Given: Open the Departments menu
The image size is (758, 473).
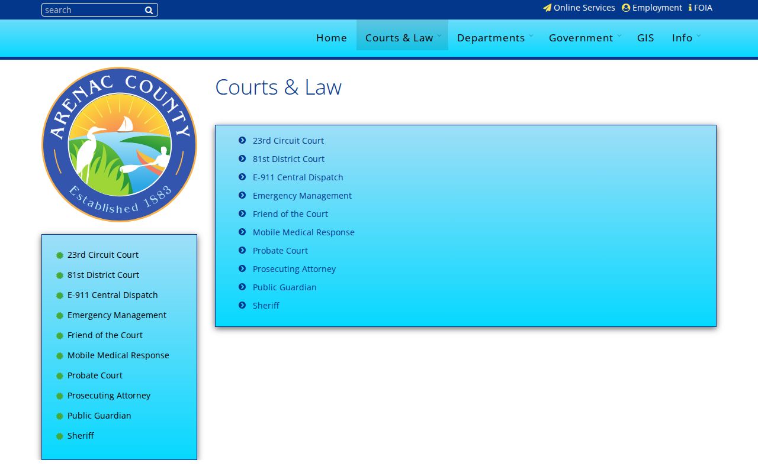Looking at the screenshot, I should (491, 38).
